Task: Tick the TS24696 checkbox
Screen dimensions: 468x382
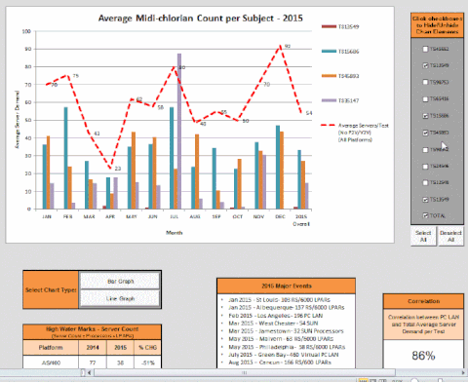Action: (x=425, y=167)
